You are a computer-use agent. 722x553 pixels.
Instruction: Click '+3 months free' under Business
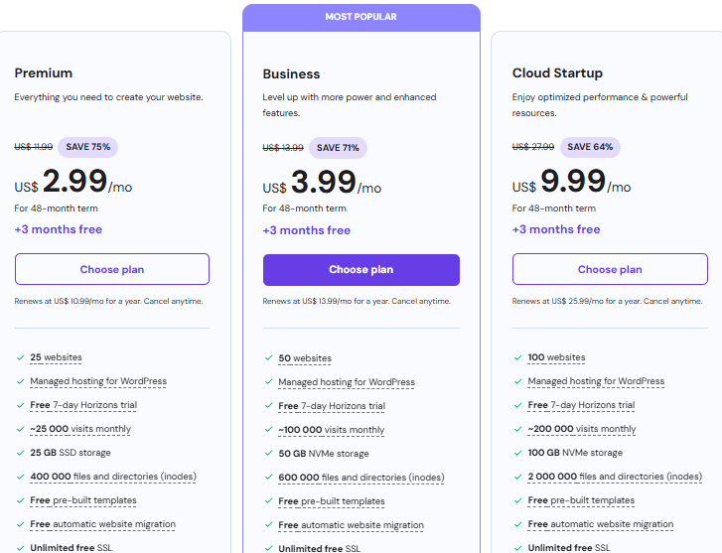(306, 230)
